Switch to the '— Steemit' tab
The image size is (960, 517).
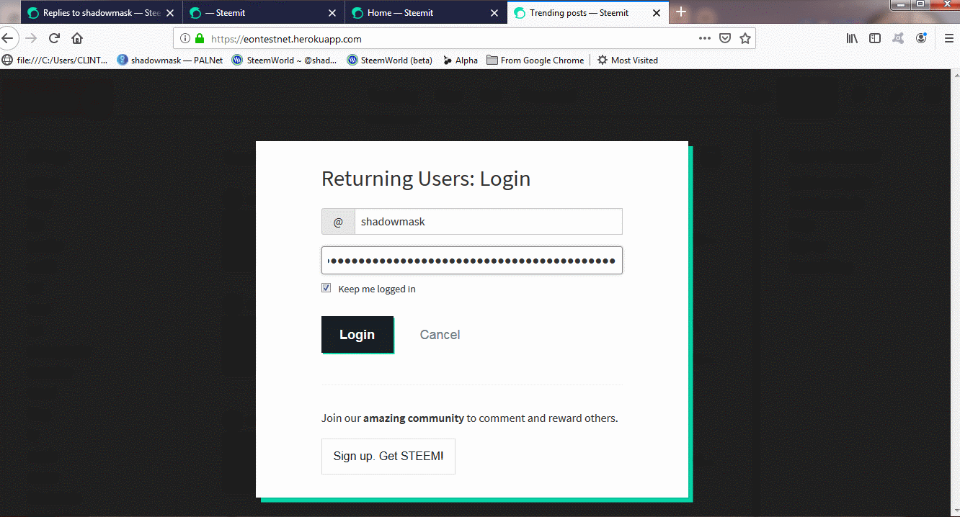(263, 13)
